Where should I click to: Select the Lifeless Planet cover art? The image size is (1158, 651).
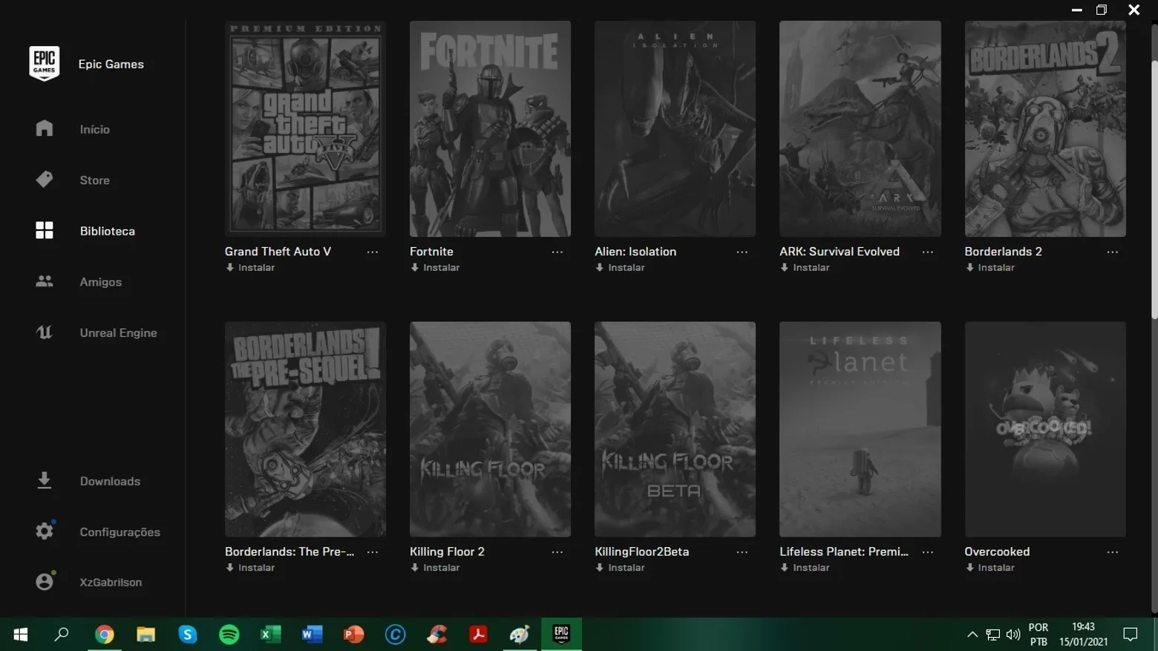pyautogui.click(x=860, y=429)
